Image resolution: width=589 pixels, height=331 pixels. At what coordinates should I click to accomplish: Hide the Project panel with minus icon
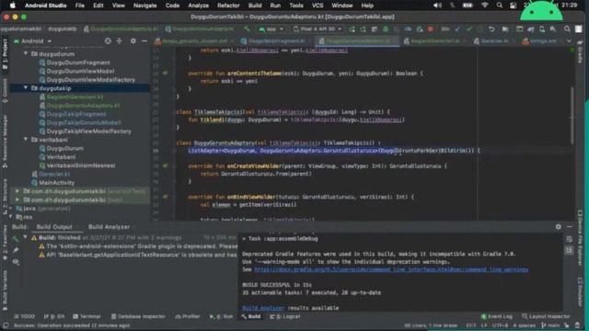(144, 40)
